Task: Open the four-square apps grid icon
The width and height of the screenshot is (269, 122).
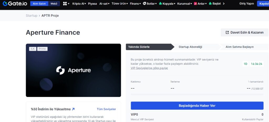Action: coord(65,4)
